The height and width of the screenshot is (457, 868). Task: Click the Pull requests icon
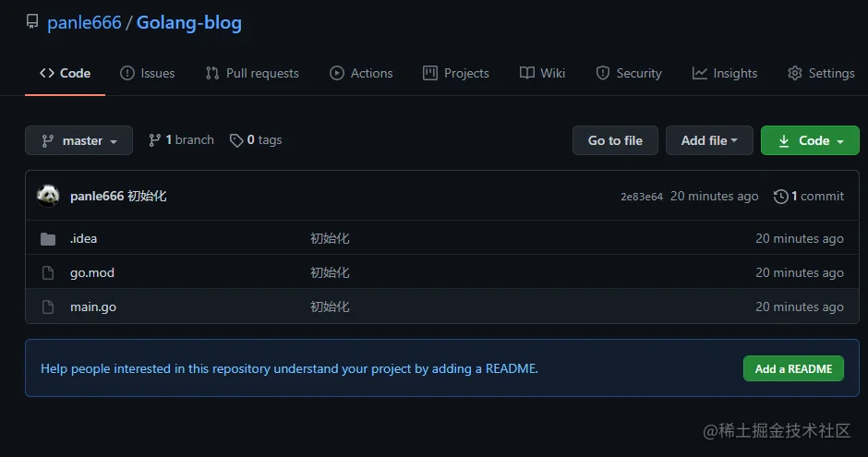point(212,73)
